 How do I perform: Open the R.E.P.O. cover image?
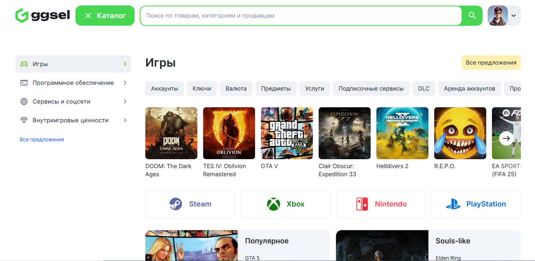460,133
